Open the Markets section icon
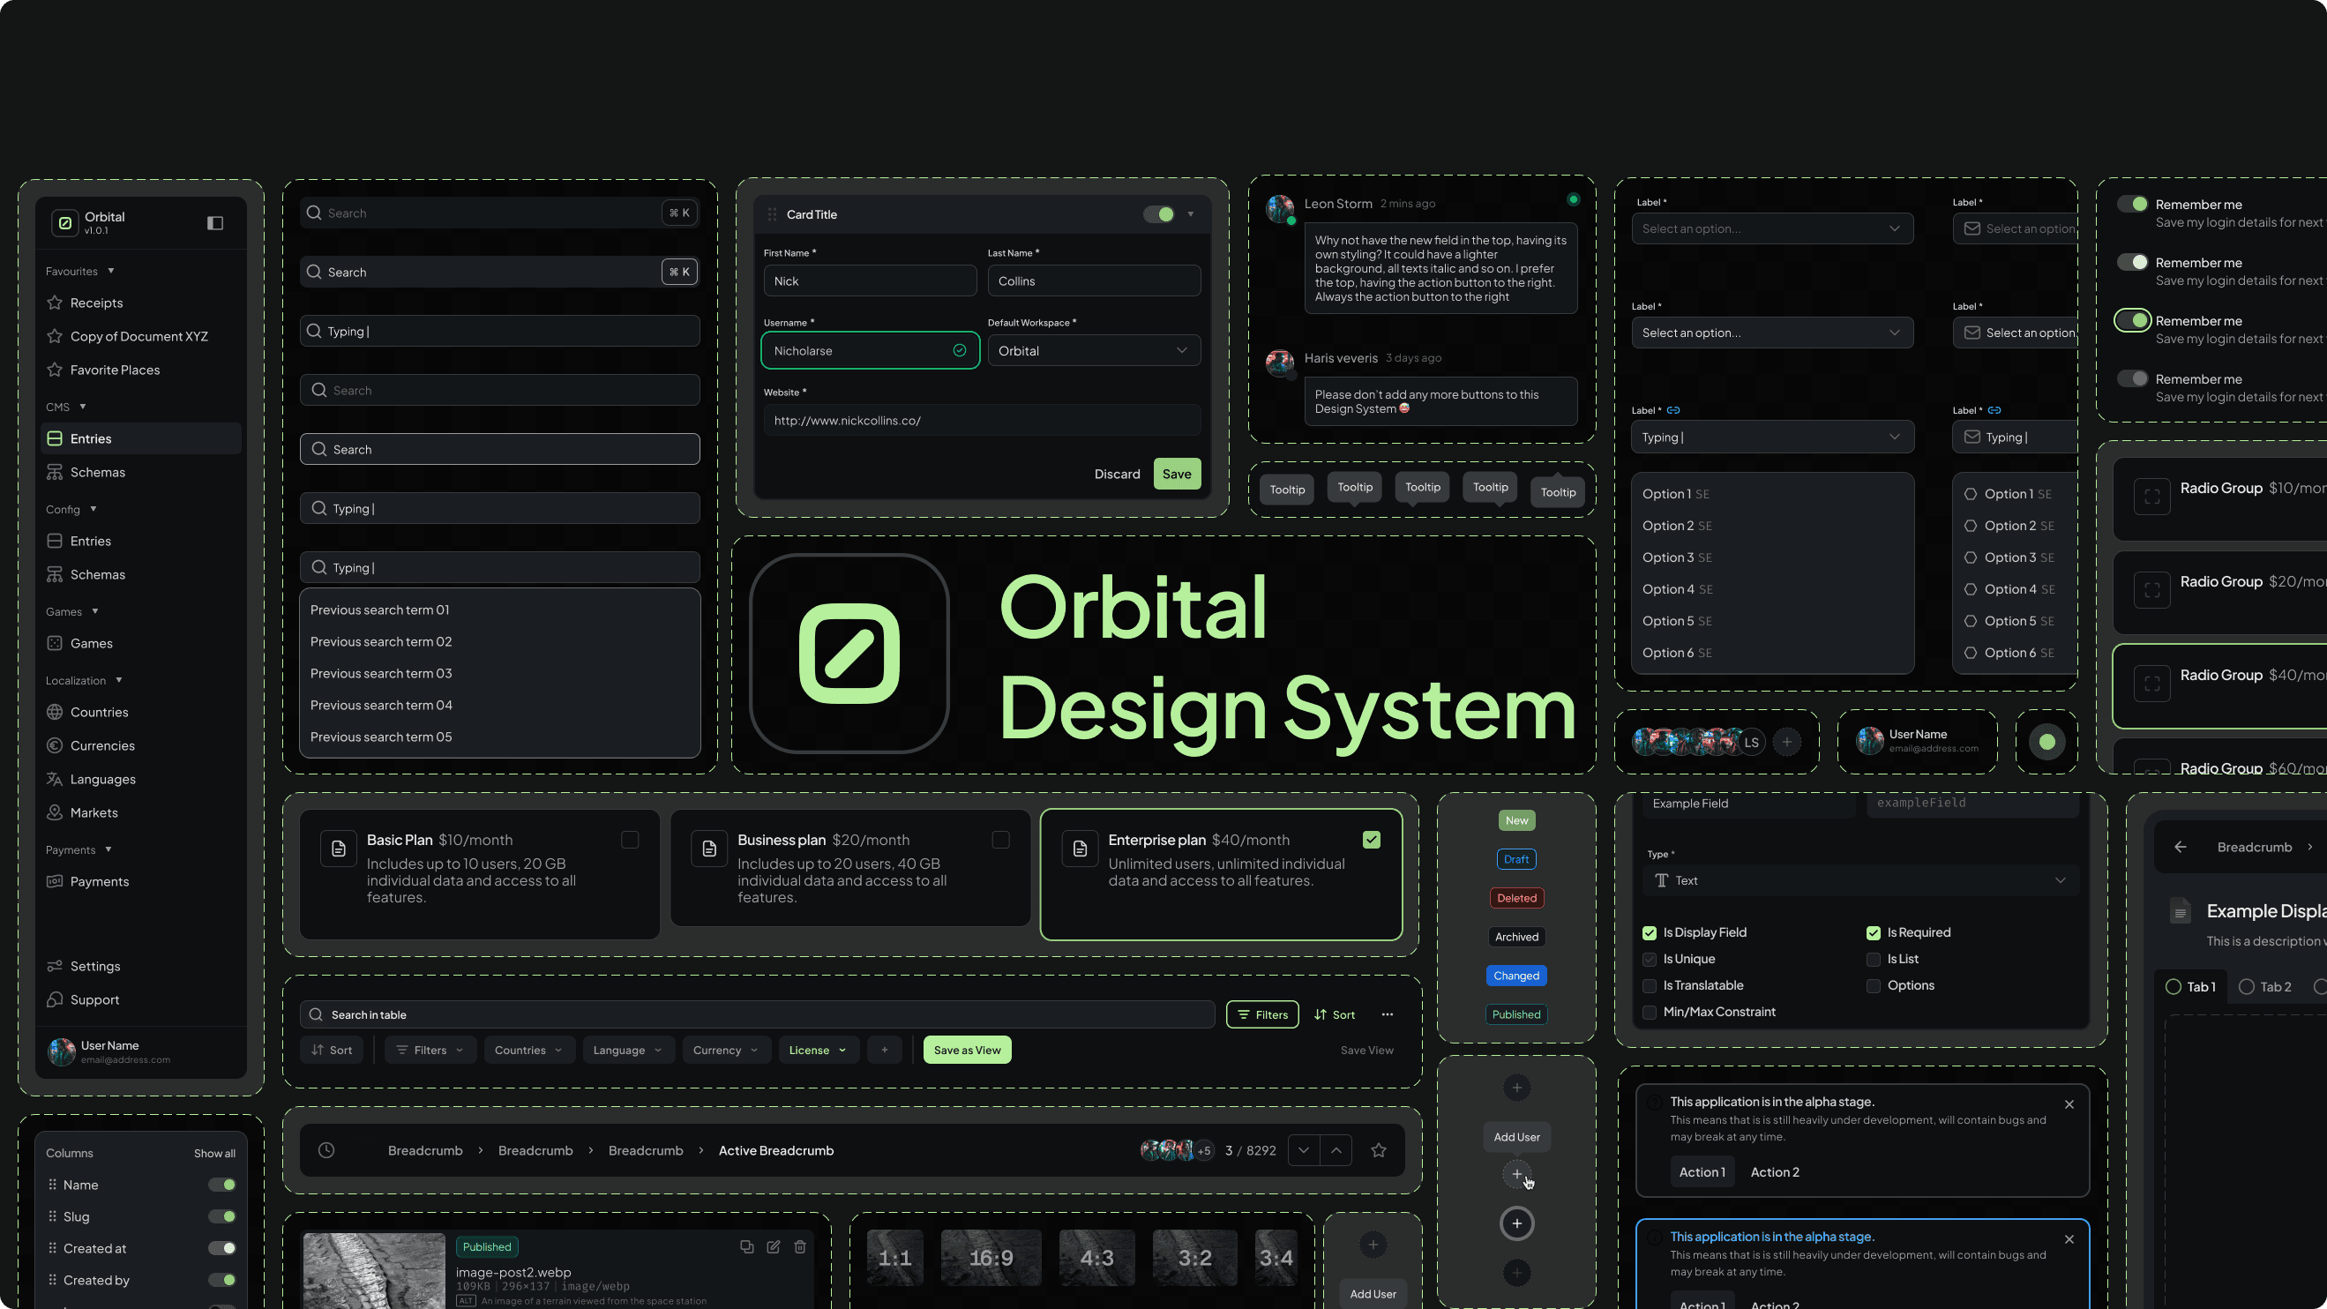The width and height of the screenshot is (2327, 1309). click(56, 812)
